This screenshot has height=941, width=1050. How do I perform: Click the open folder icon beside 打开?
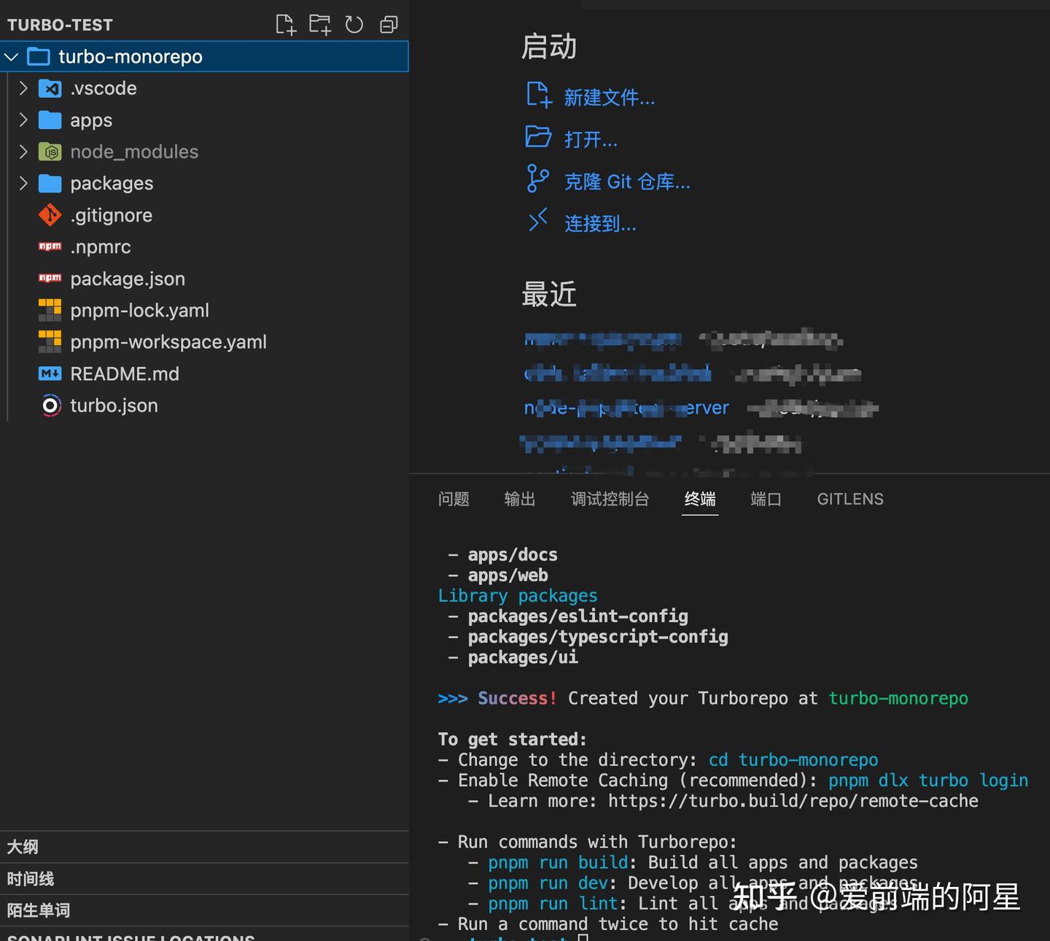539,136
